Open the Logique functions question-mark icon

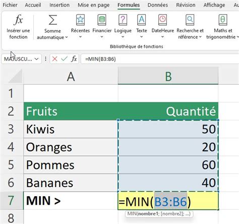click(x=123, y=20)
